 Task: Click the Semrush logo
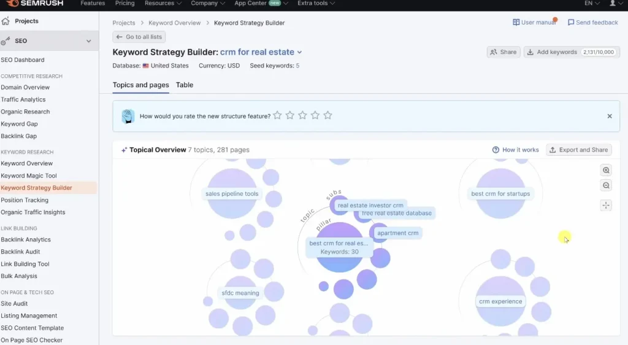[x=35, y=3]
